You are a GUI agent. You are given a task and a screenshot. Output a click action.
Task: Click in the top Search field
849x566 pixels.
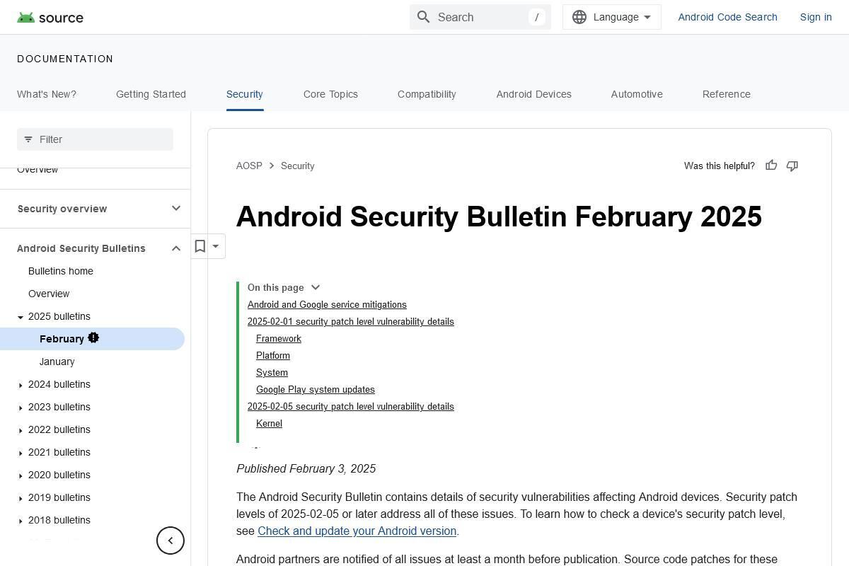click(x=480, y=17)
